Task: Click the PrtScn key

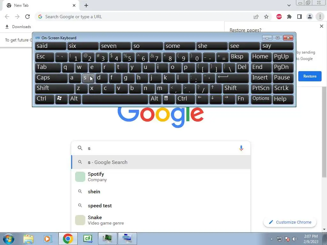Action: point(261,89)
